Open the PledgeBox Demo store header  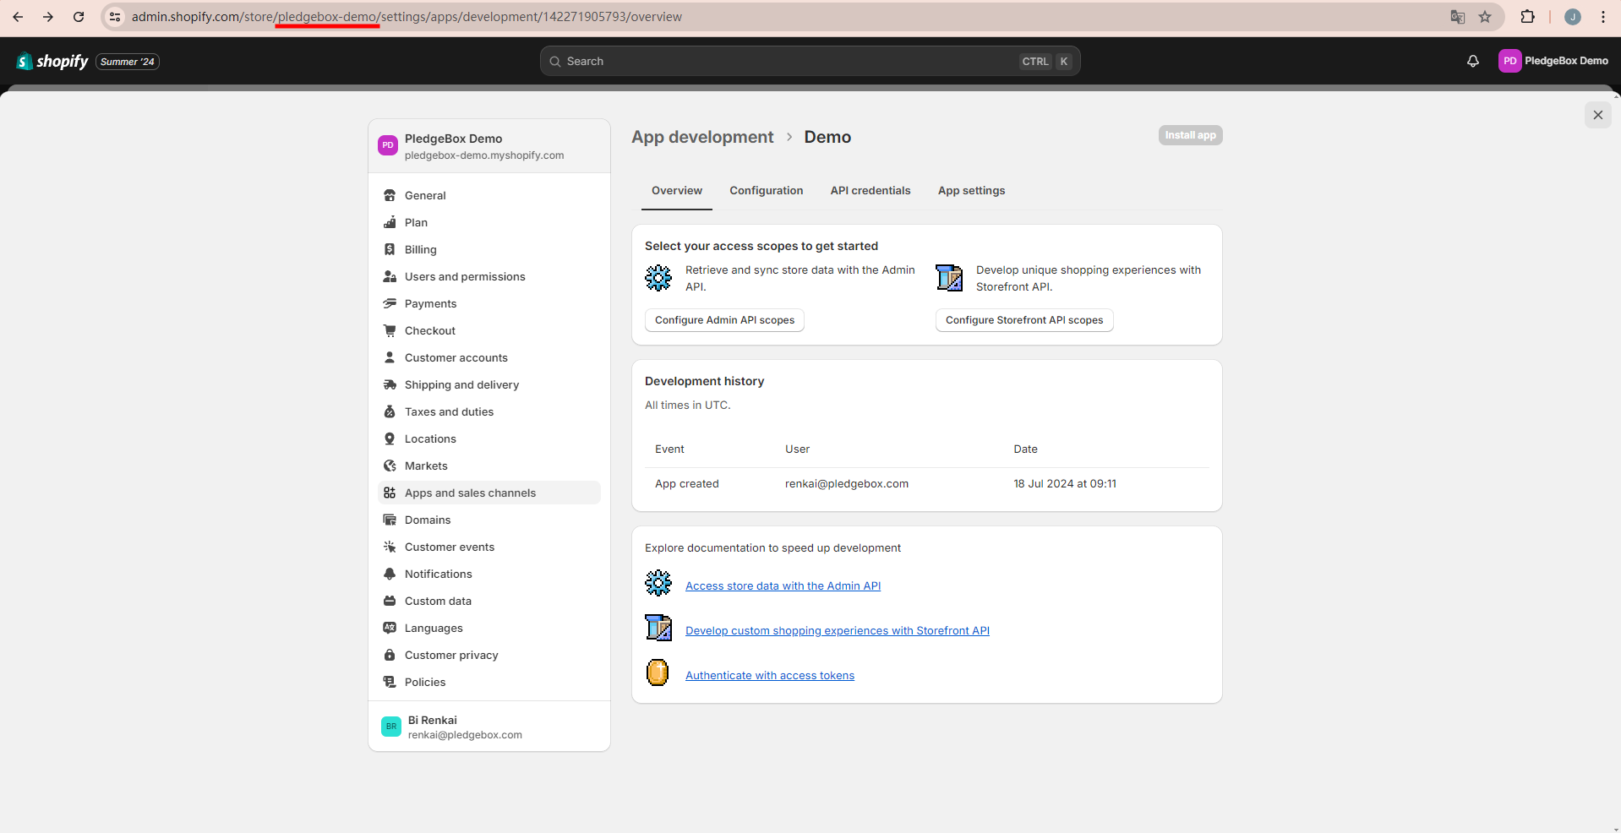(x=489, y=146)
